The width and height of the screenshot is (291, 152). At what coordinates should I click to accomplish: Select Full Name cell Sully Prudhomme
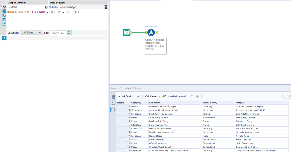coord(175,125)
